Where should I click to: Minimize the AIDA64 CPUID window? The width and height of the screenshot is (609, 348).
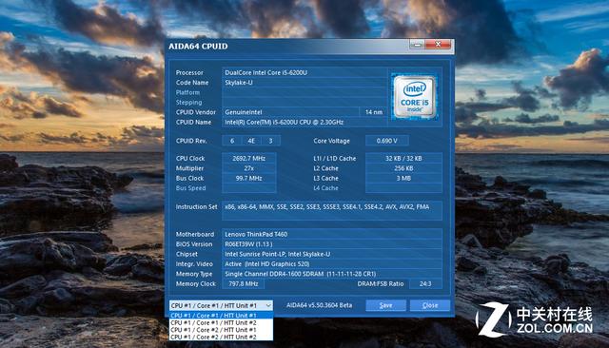pos(417,45)
